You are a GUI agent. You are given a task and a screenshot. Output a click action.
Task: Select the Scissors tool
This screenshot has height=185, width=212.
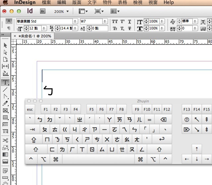(5, 140)
